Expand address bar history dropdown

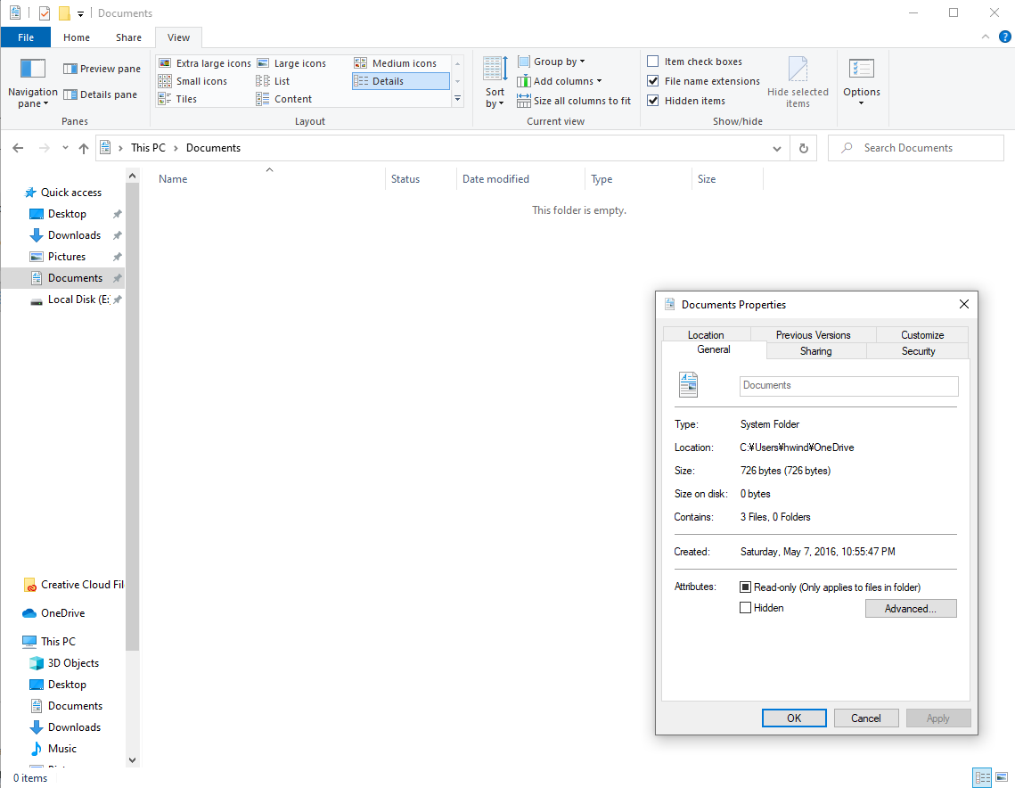(x=777, y=149)
